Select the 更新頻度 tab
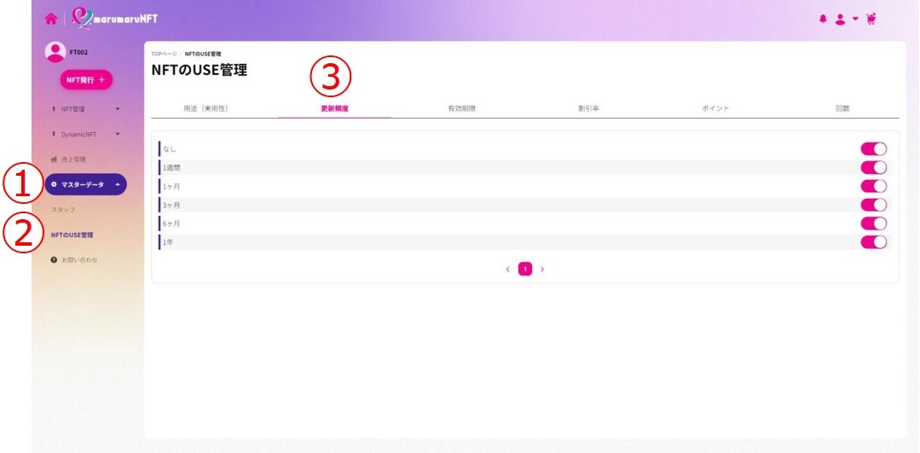The height and width of the screenshot is (453, 920). 334,108
